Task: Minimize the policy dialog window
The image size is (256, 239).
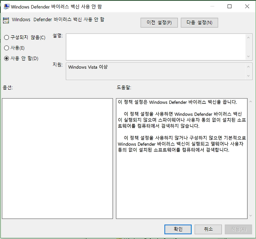Action: click(x=212, y=6)
